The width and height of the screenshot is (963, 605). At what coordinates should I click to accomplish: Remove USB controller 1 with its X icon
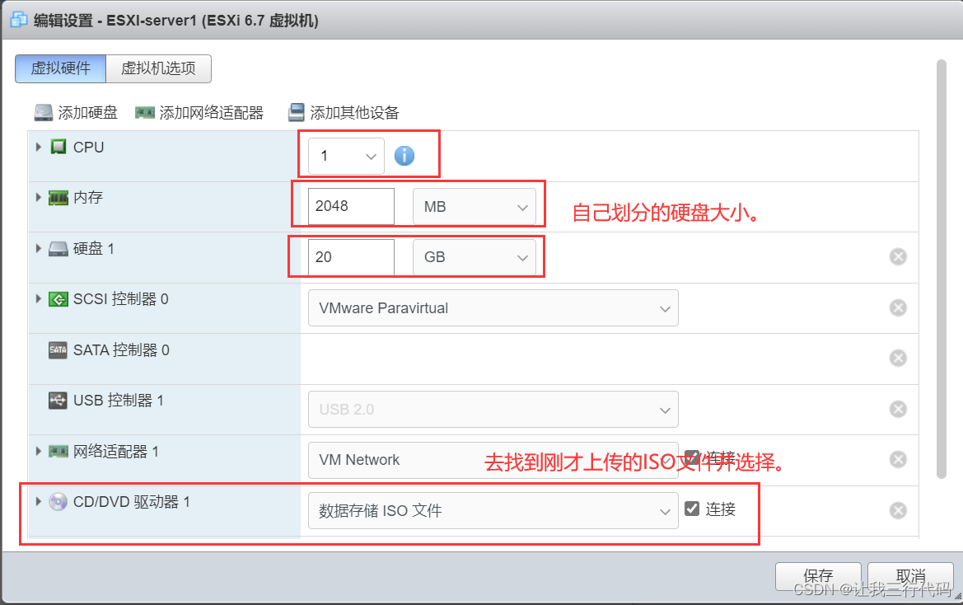pyautogui.click(x=898, y=409)
